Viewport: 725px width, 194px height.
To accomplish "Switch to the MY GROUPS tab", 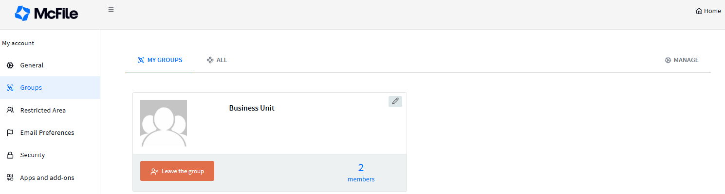I will (x=160, y=60).
